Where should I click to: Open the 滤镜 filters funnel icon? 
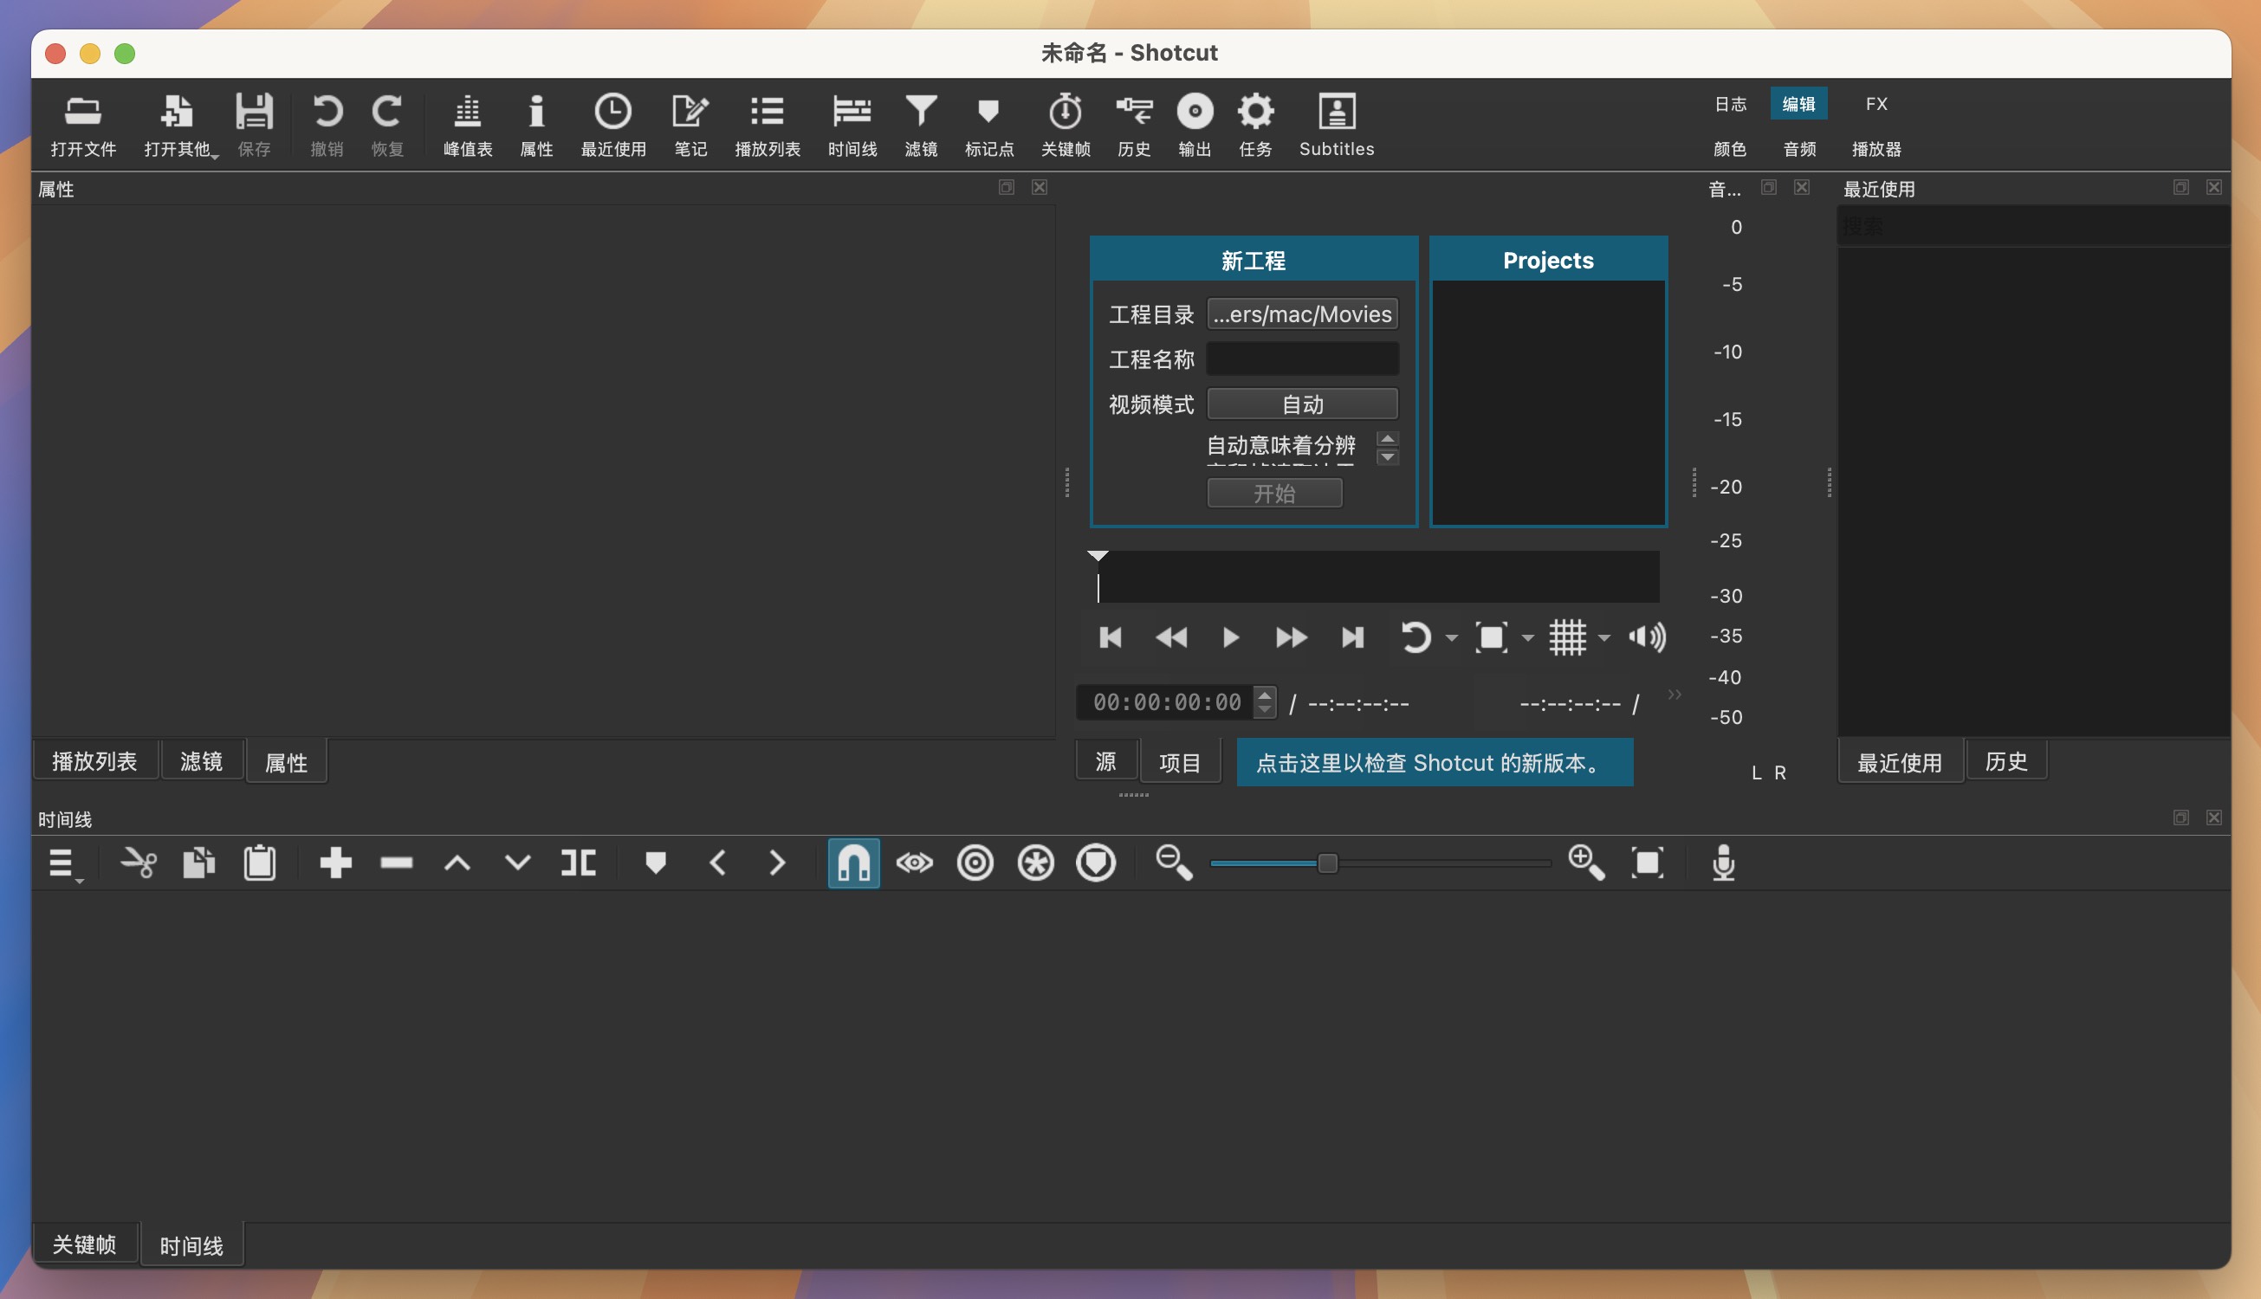921,125
